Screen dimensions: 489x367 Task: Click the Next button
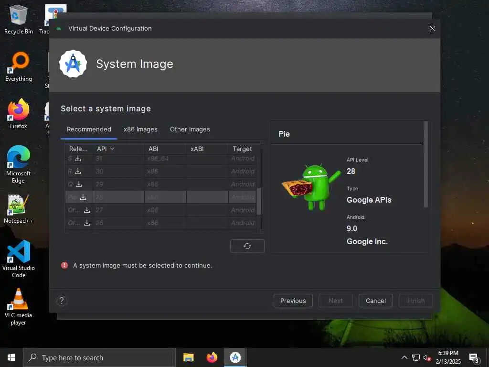tap(336, 301)
